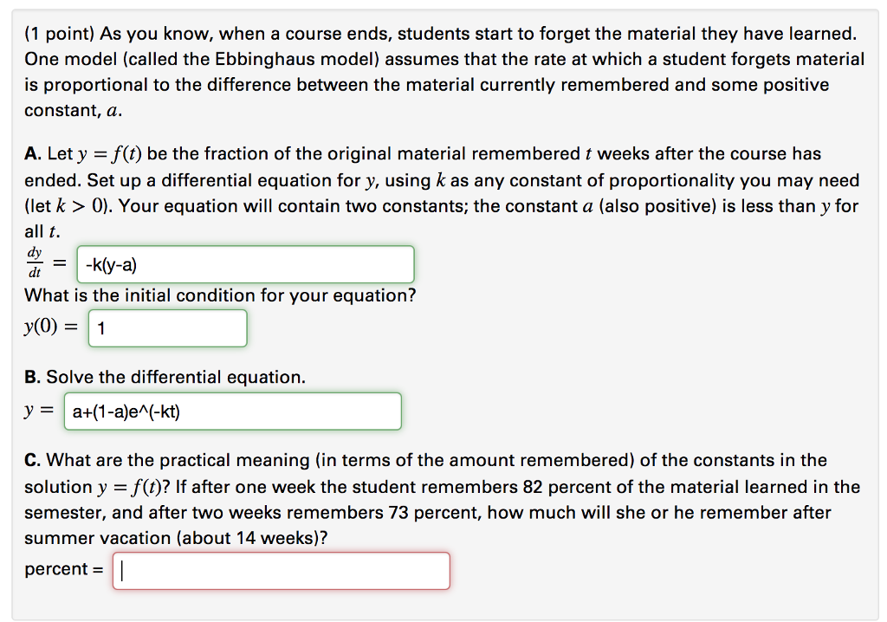Click inside the red-bordered answer box
887x622 pixels.
pos(281,570)
